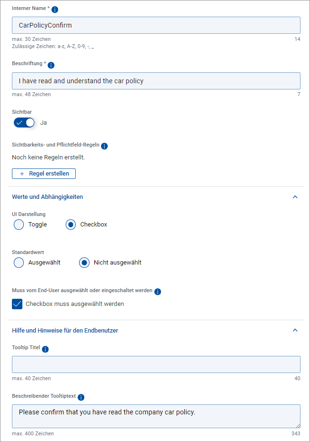The width and height of the screenshot is (310, 442).
Task: Toggle the Sichtbar switch off
Action: tap(24, 122)
